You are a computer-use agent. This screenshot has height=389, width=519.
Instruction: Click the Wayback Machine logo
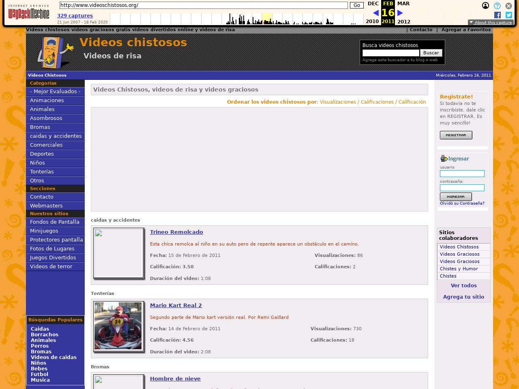[28, 13]
